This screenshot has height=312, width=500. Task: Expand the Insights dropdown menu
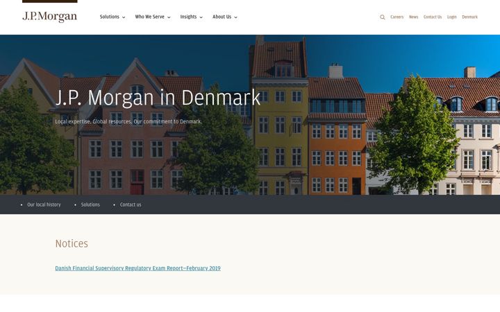(x=192, y=17)
